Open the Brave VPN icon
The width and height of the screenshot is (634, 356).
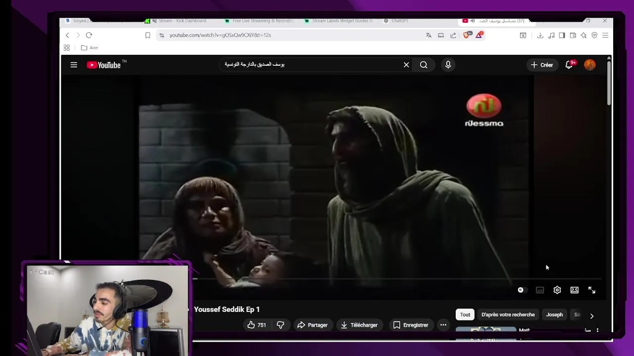(594, 35)
